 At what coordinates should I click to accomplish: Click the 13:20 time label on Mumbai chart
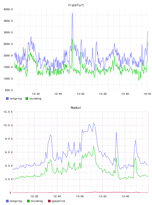[102, 196]
